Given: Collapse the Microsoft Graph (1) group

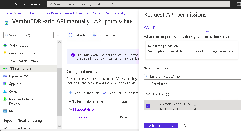Looking at the screenshot, I should point(71,109).
